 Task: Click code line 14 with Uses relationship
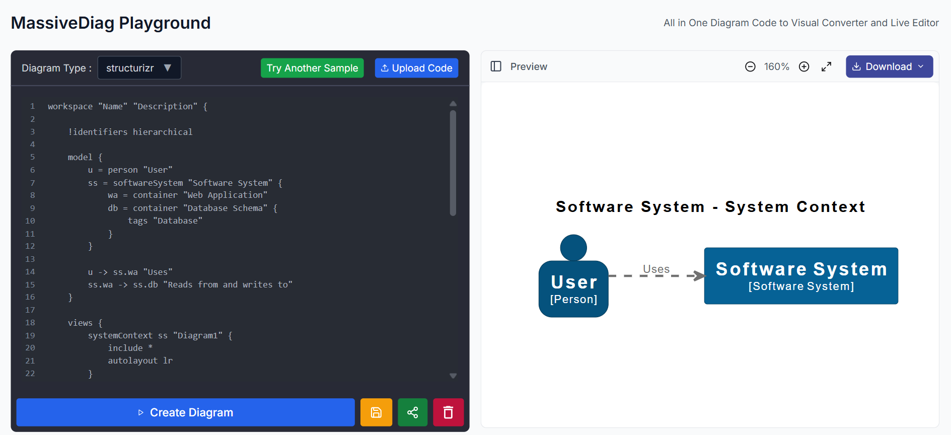pyautogui.click(x=130, y=272)
